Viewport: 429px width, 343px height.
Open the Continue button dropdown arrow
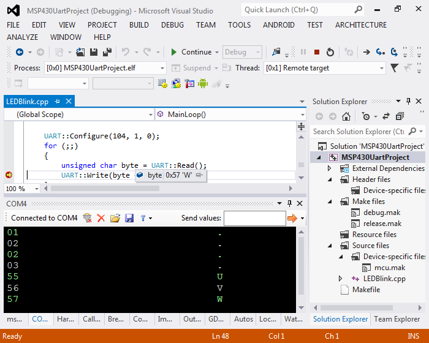[217, 52]
